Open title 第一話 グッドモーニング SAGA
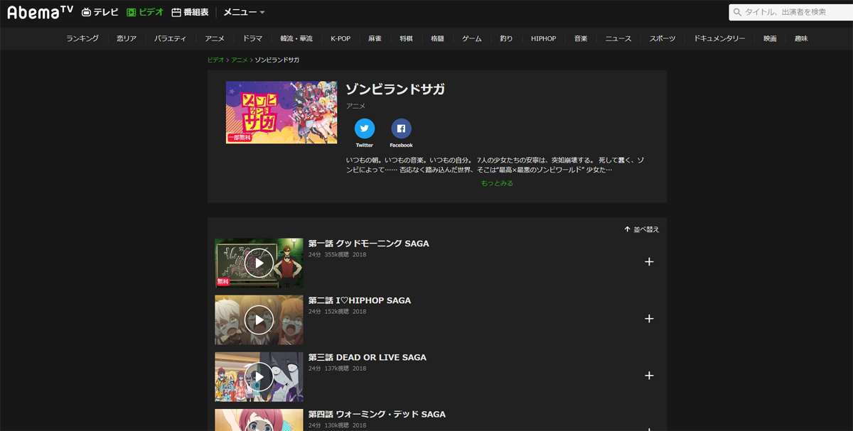853x431 pixels. tap(368, 244)
